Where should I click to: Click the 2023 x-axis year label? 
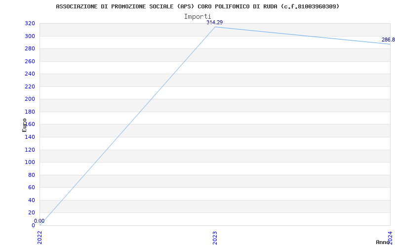point(215,238)
